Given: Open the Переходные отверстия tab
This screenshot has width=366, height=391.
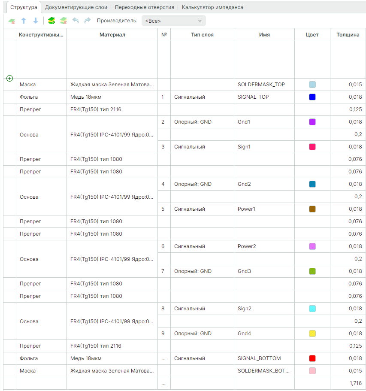Looking at the screenshot, I should [144, 7].
